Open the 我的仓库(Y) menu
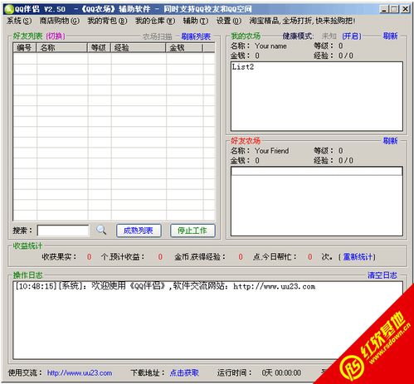This screenshot has width=414, height=384. click(155, 21)
